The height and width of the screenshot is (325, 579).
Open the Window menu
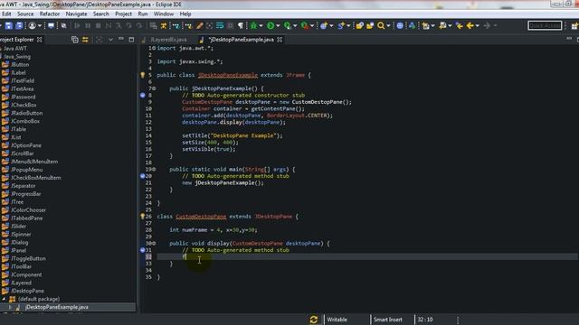click(x=164, y=14)
